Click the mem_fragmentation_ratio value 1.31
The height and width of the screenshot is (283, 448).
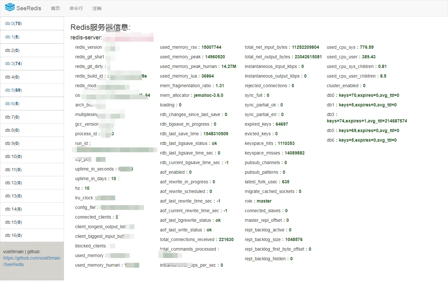pyautogui.click(x=220, y=86)
